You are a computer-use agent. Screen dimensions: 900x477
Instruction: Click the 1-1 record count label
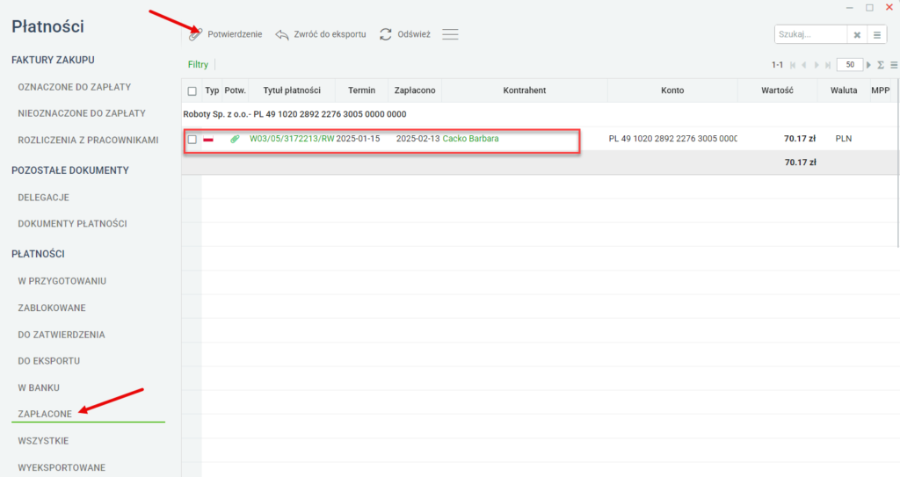(777, 65)
